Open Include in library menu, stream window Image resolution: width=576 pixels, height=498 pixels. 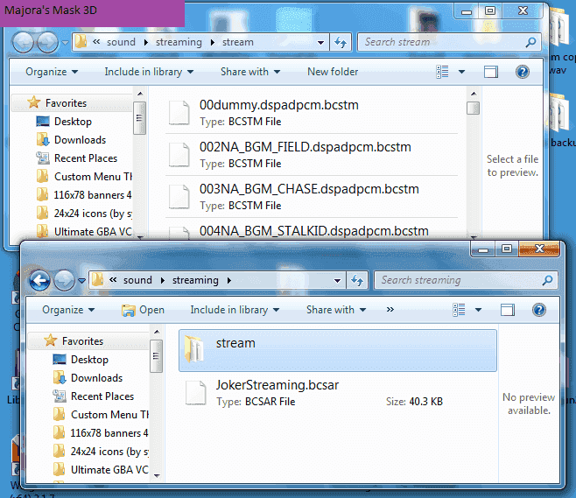149,72
